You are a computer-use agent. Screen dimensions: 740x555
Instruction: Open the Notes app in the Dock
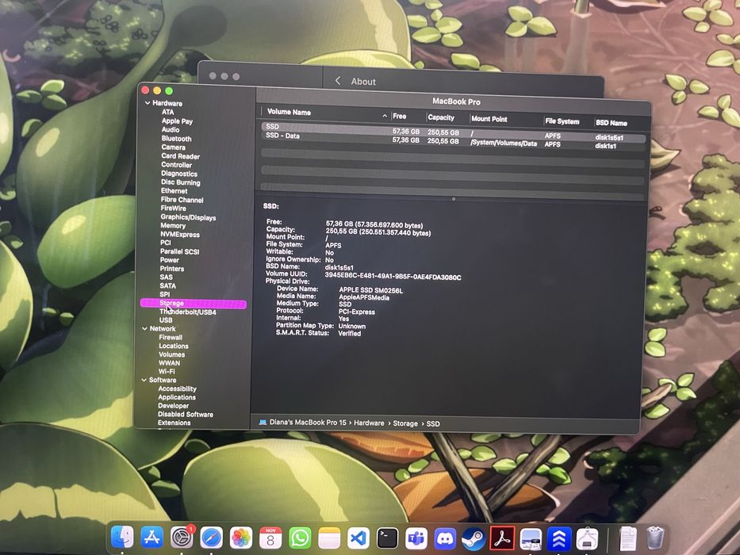(x=329, y=538)
